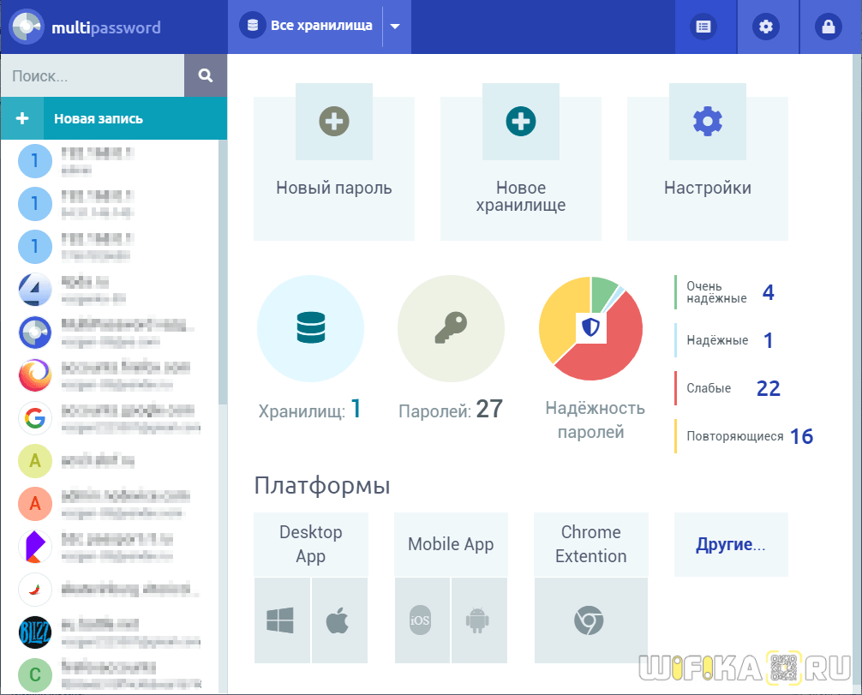
Task: Click the Windows desktop app icon
Action: pos(280,620)
